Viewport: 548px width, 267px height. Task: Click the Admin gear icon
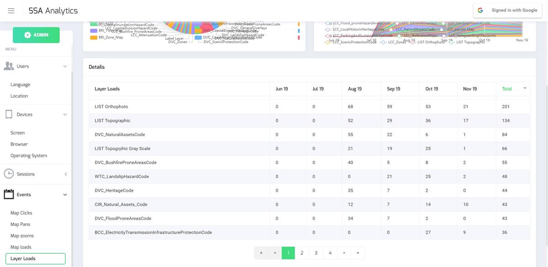click(27, 35)
